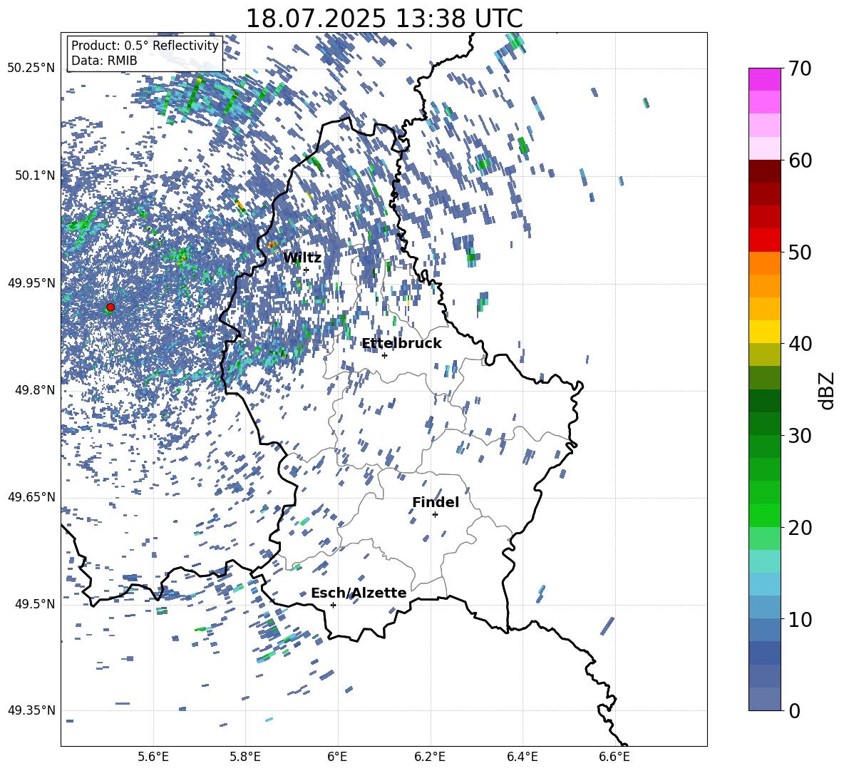844x771 pixels.
Task: Click the Ettelbruck city label
Action: [x=401, y=344]
